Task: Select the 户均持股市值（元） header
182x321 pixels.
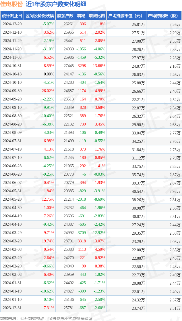Action: point(126,16)
